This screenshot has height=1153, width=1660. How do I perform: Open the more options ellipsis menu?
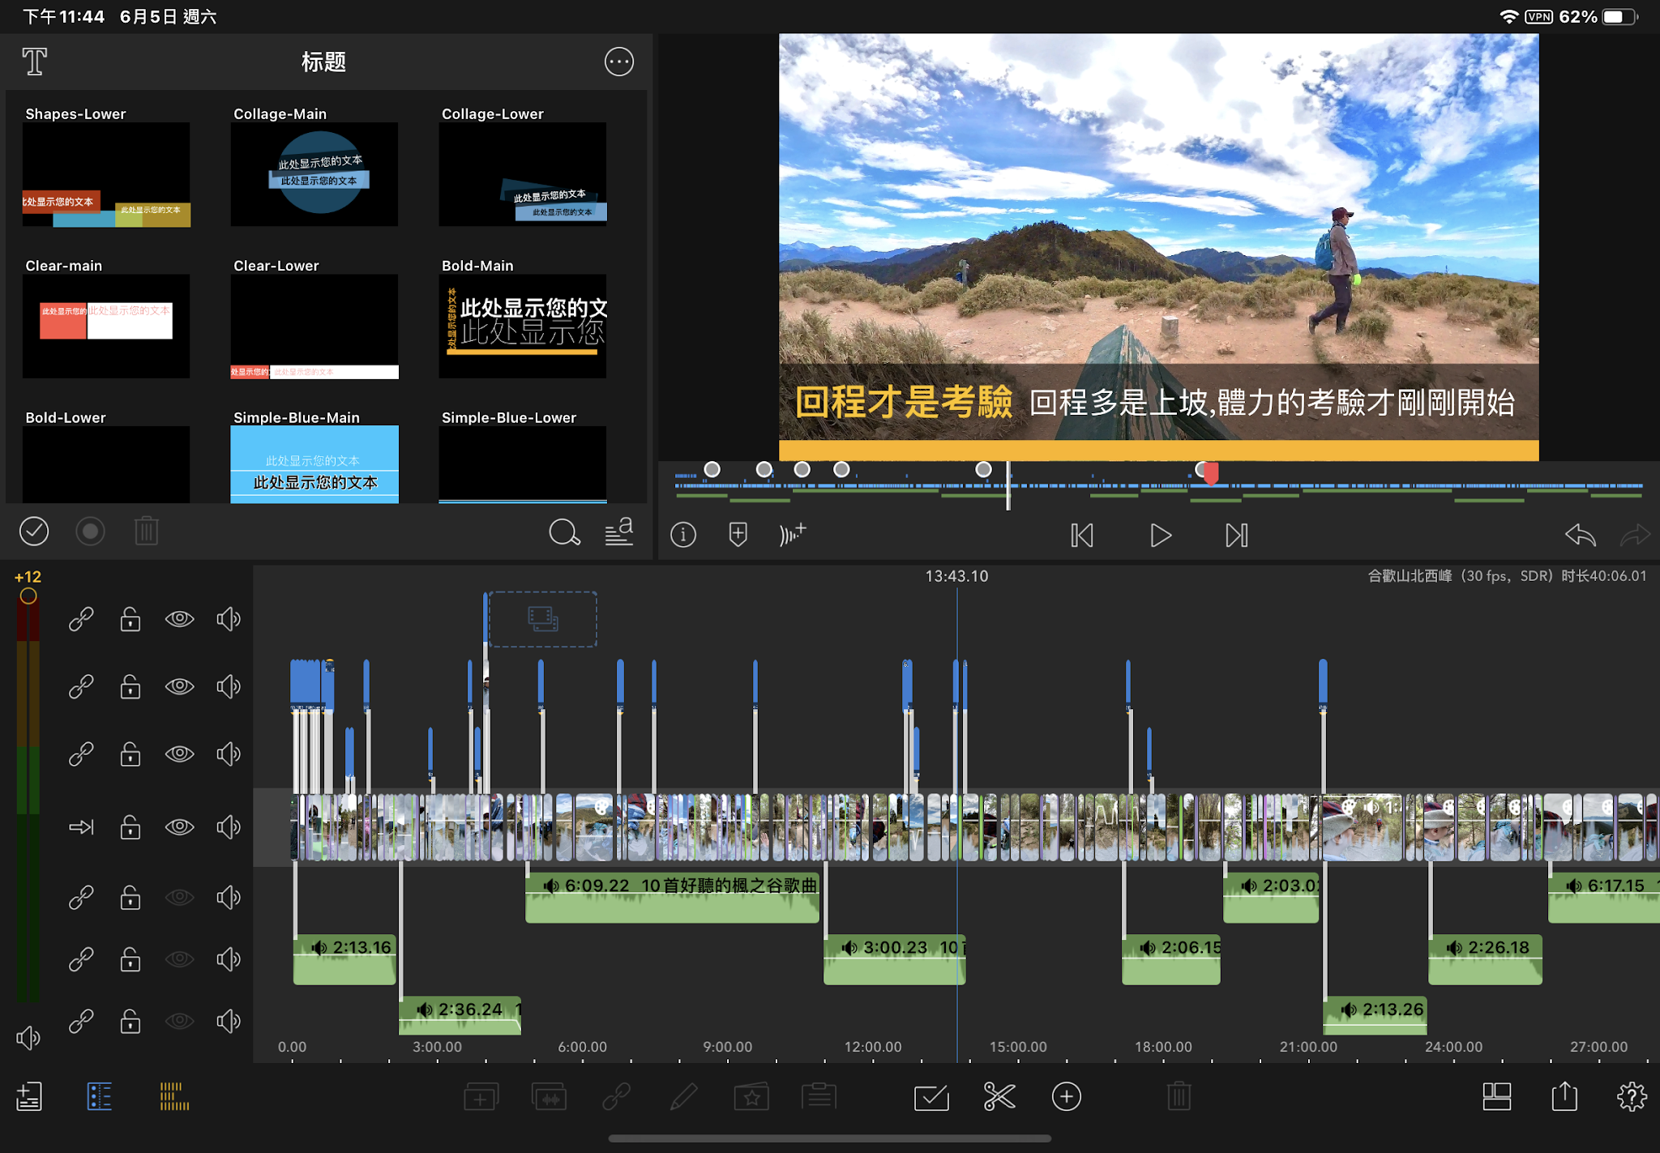[x=618, y=62]
